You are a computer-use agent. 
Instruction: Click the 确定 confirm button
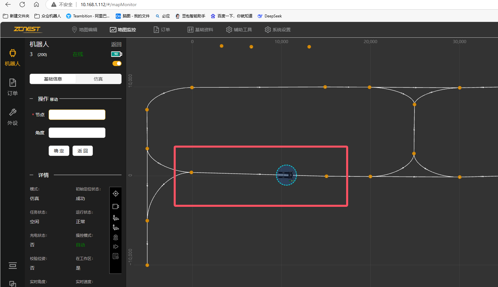point(59,151)
